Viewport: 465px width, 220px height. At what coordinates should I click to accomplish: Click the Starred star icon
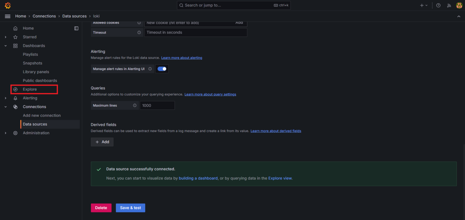click(15, 37)
